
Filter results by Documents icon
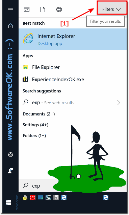pyautogui.click(x=43, y=9)
